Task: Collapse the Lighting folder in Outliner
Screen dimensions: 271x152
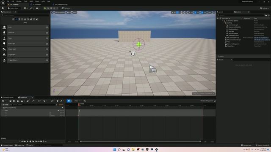Action: pos(224,23)
